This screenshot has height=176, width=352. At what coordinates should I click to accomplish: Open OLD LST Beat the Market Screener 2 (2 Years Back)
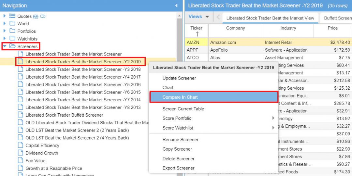[77, 130]
